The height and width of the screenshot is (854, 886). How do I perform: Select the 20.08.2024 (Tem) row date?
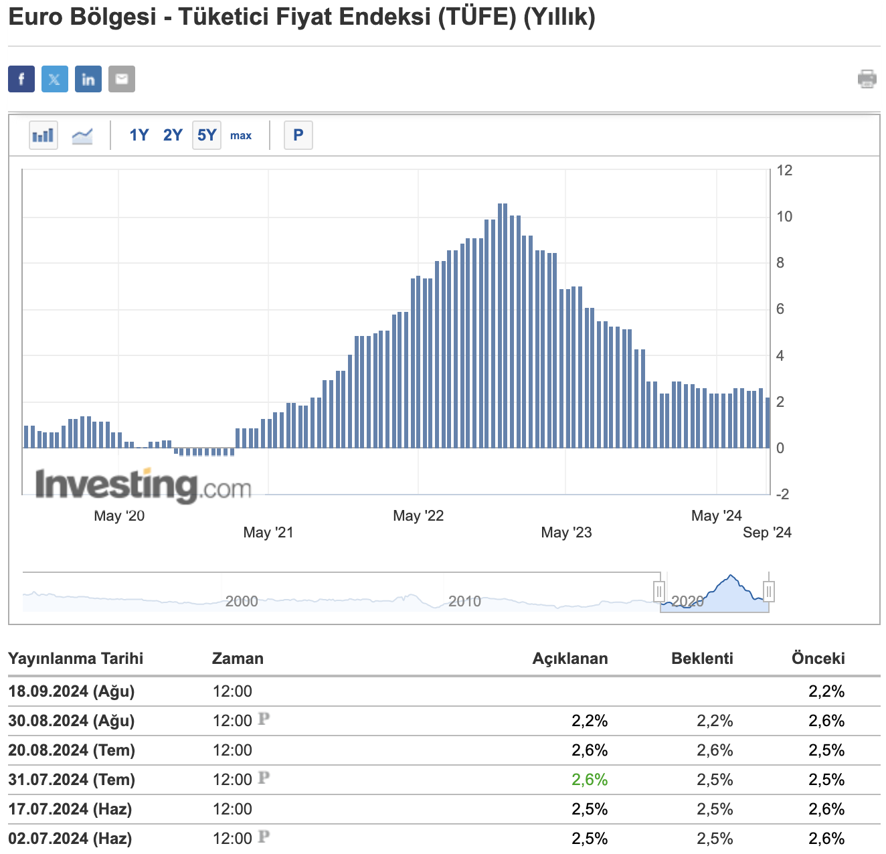[x=72, y=750]
